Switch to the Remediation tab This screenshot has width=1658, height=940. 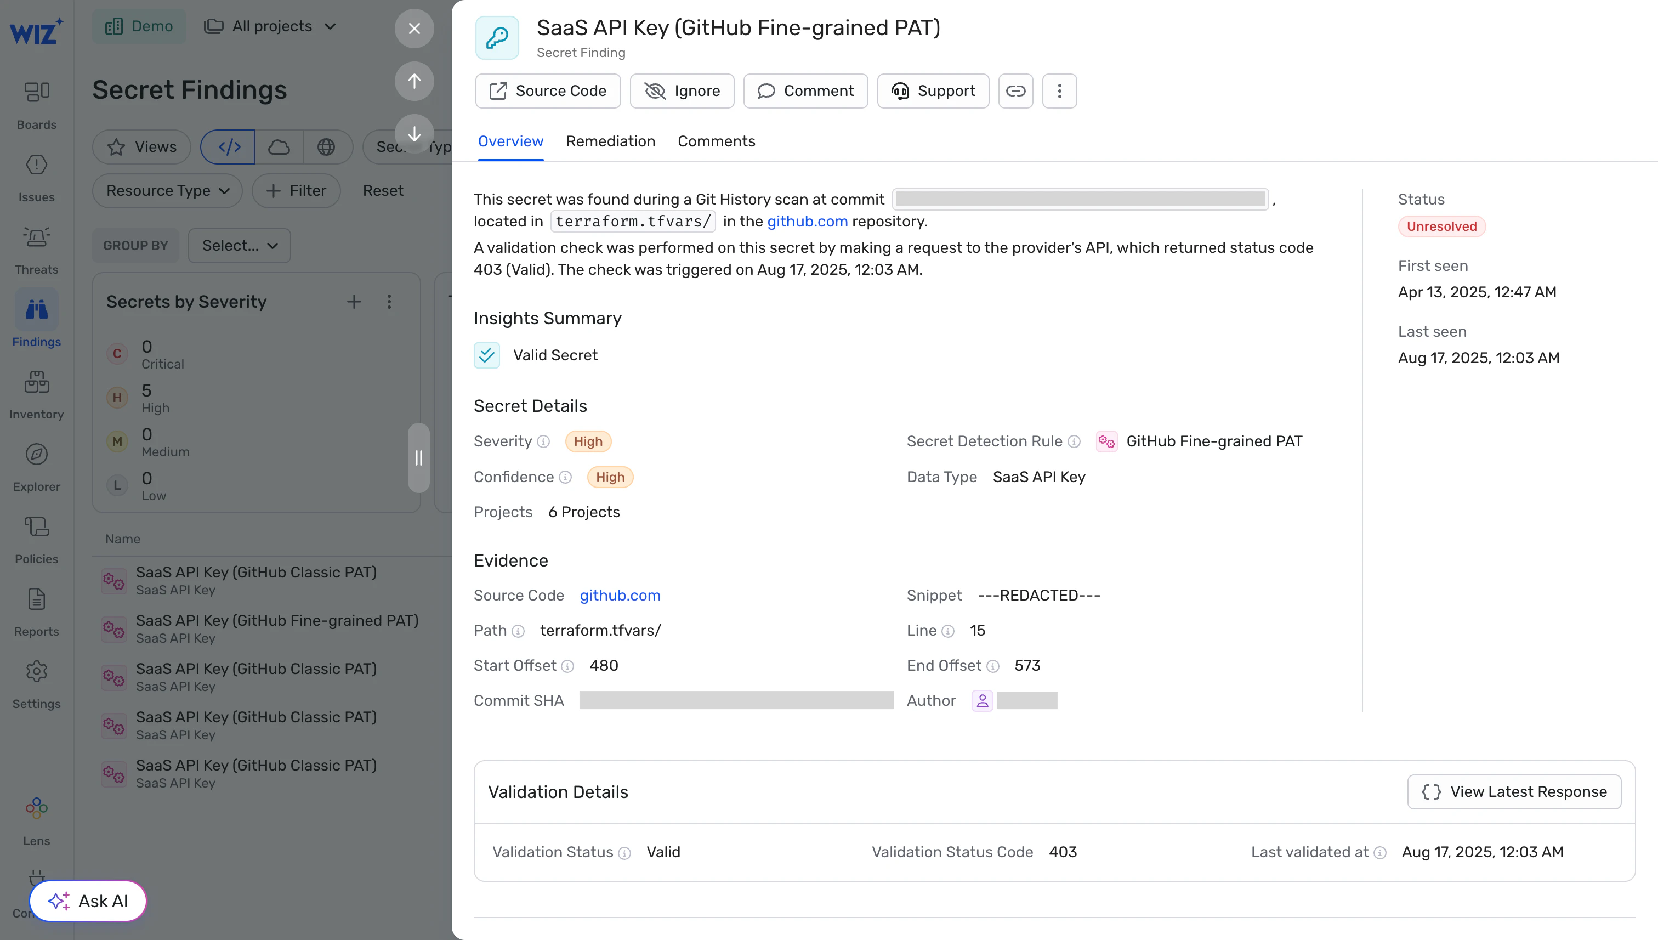coord(610,141)
